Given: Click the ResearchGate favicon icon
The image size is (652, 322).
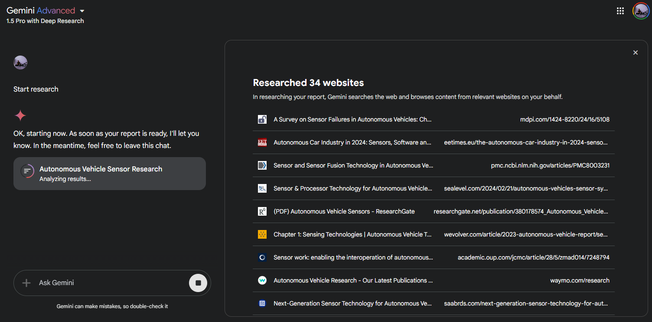Looking at the screenshot, I should (x=262, y=211).
